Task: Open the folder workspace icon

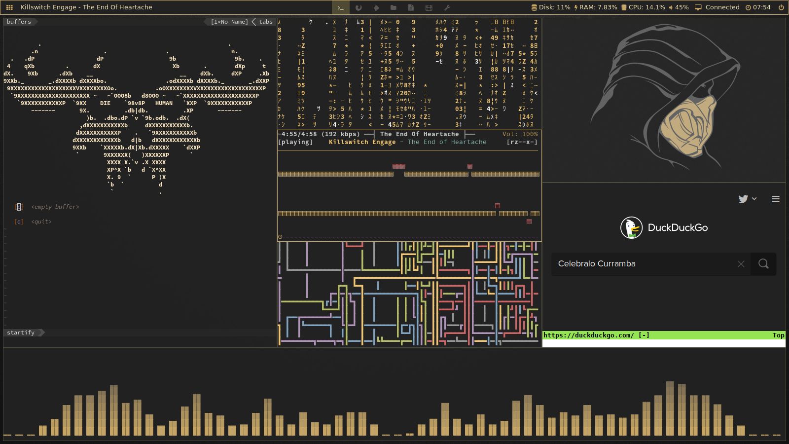Action: (x=393, y=7)
